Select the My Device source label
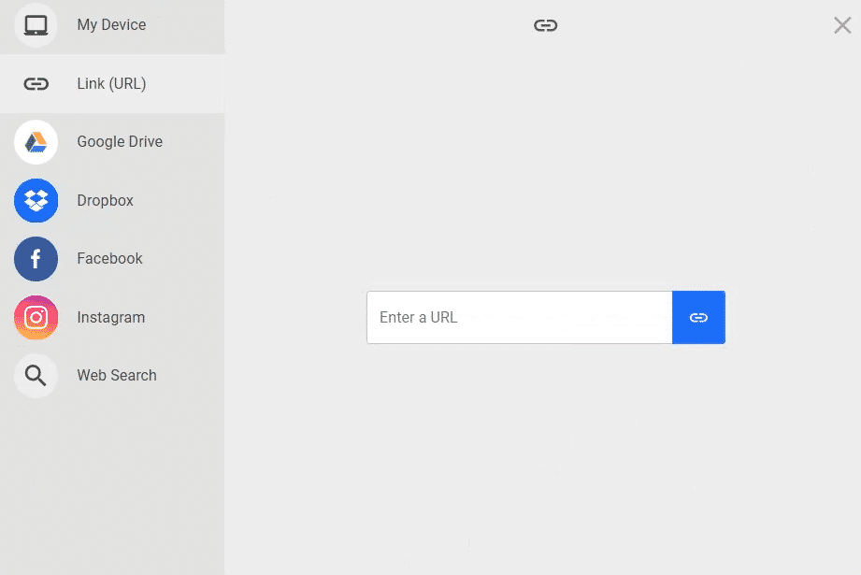This screenshot has width=861, height=575. [111, 24]
